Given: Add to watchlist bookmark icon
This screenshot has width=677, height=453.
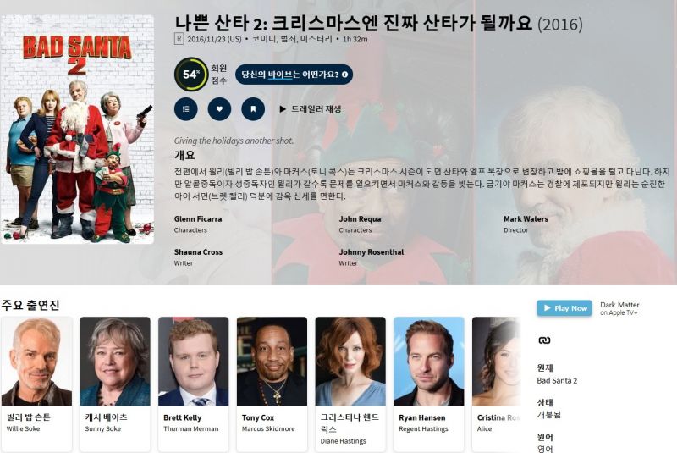Looking at the screenshot, I should 253,109.
